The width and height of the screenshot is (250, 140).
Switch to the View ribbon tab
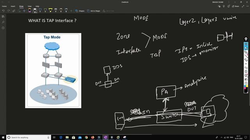point(30,6)
